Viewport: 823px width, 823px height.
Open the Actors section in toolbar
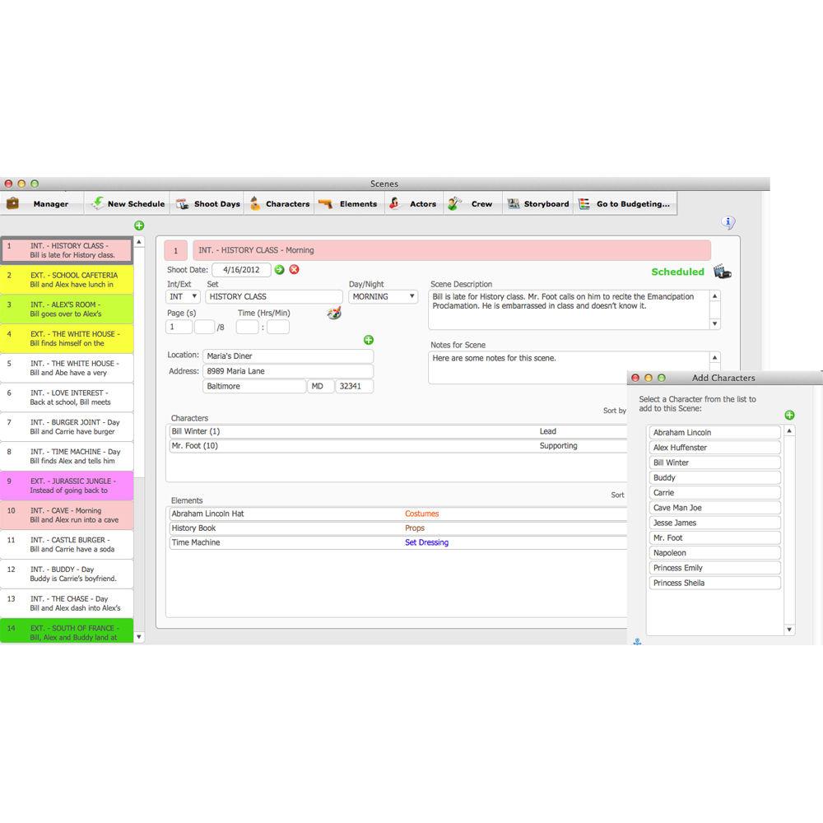pos(413,204)
